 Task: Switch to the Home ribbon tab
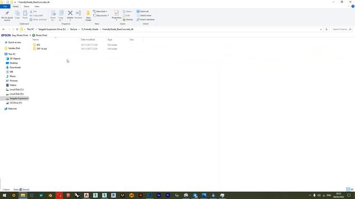16,7
